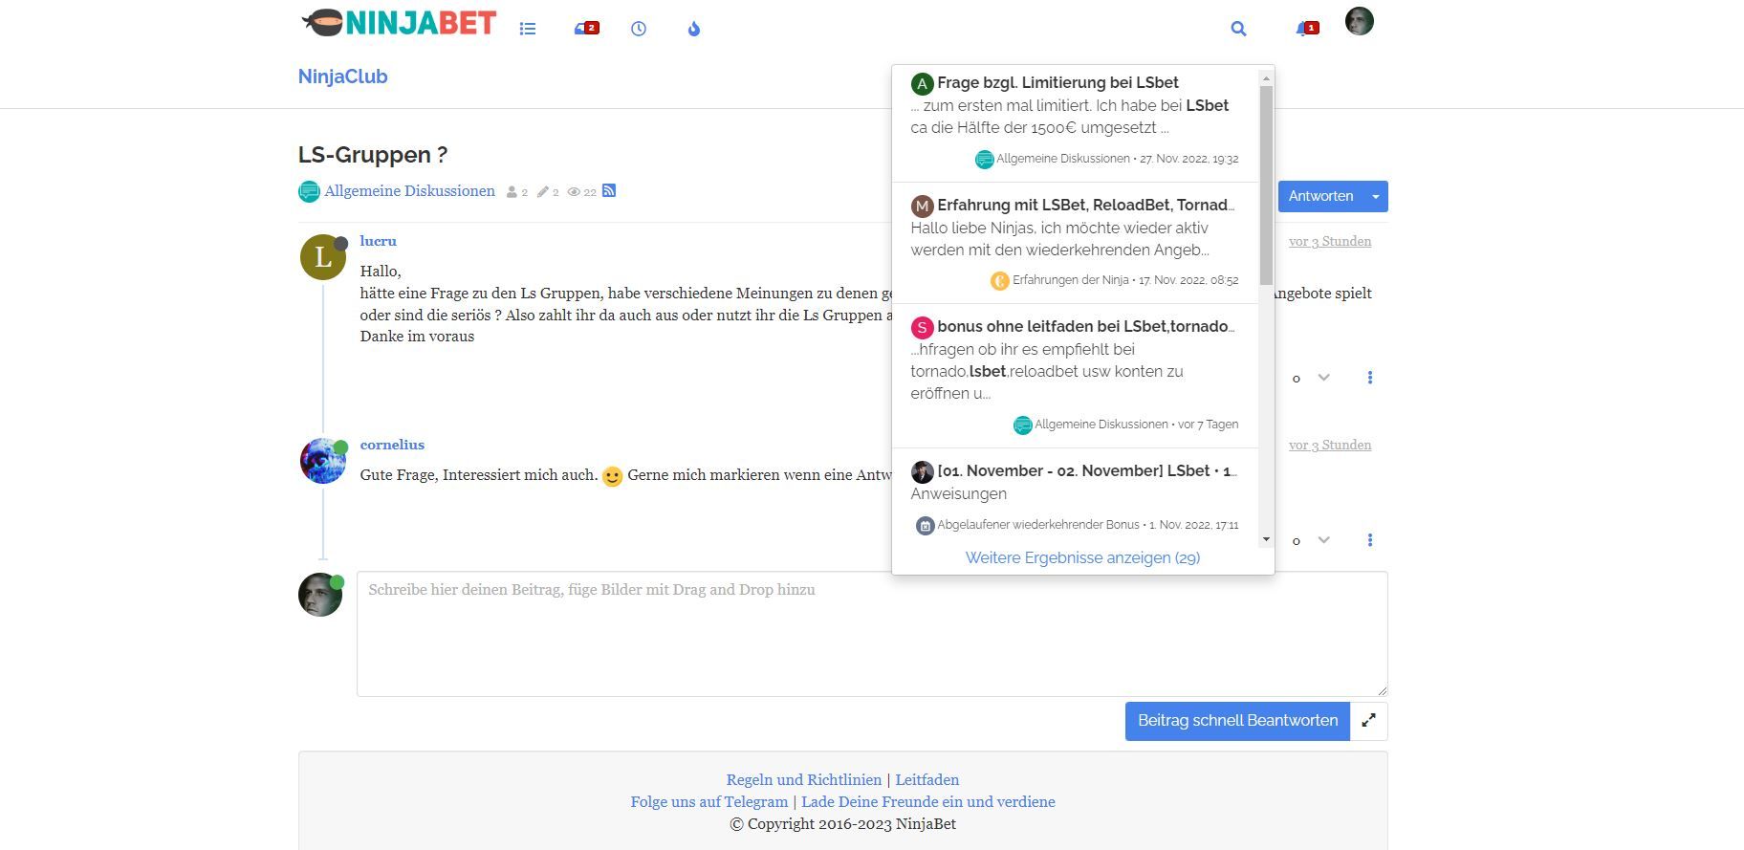The width and height of the screenshot is (1744, 850).
Task: Downvote cornelius's post
Action: click(1324, 540)
